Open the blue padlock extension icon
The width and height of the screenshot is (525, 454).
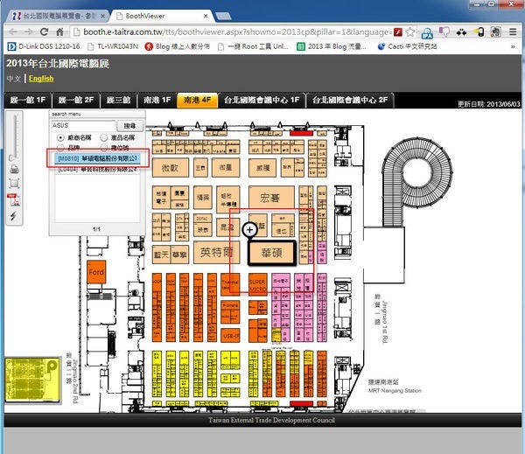[427, 33]
